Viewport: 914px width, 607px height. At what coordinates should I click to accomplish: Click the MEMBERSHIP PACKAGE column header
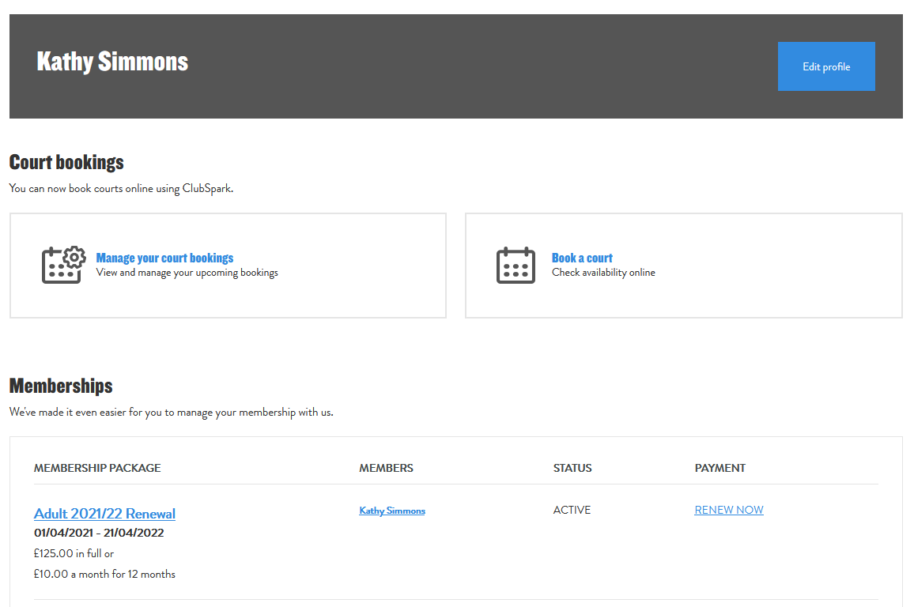tap(97, 468)
